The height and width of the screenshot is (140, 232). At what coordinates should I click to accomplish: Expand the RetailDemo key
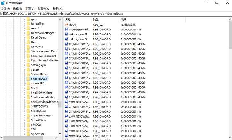(24, 37)
